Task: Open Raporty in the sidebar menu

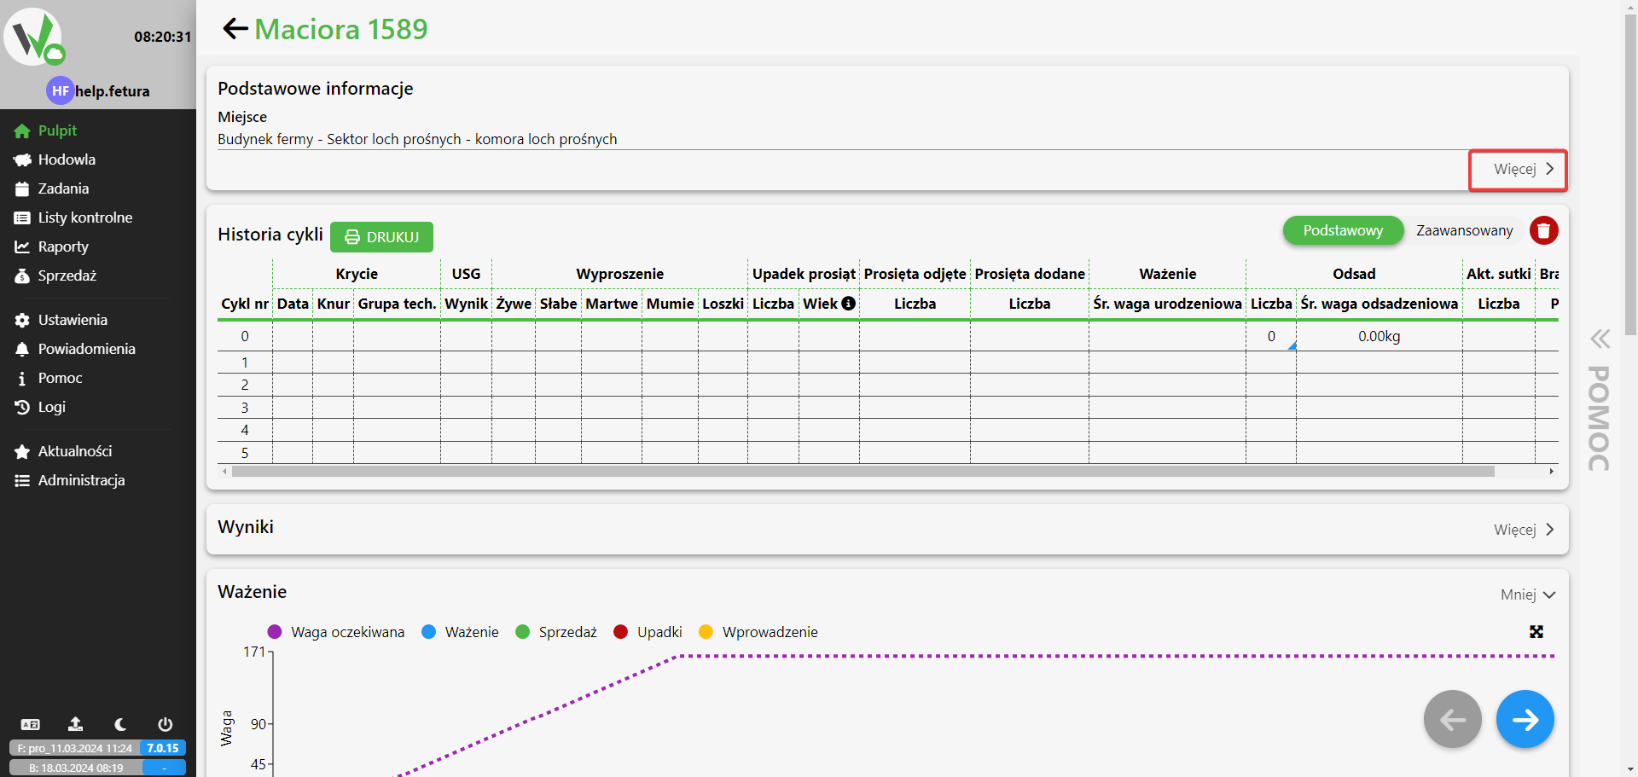Action: (63, 246)
